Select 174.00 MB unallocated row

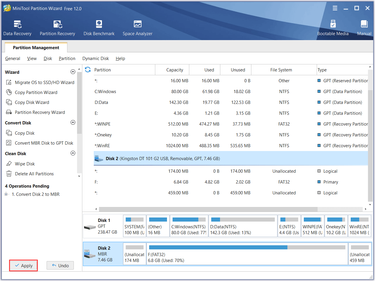231,171
